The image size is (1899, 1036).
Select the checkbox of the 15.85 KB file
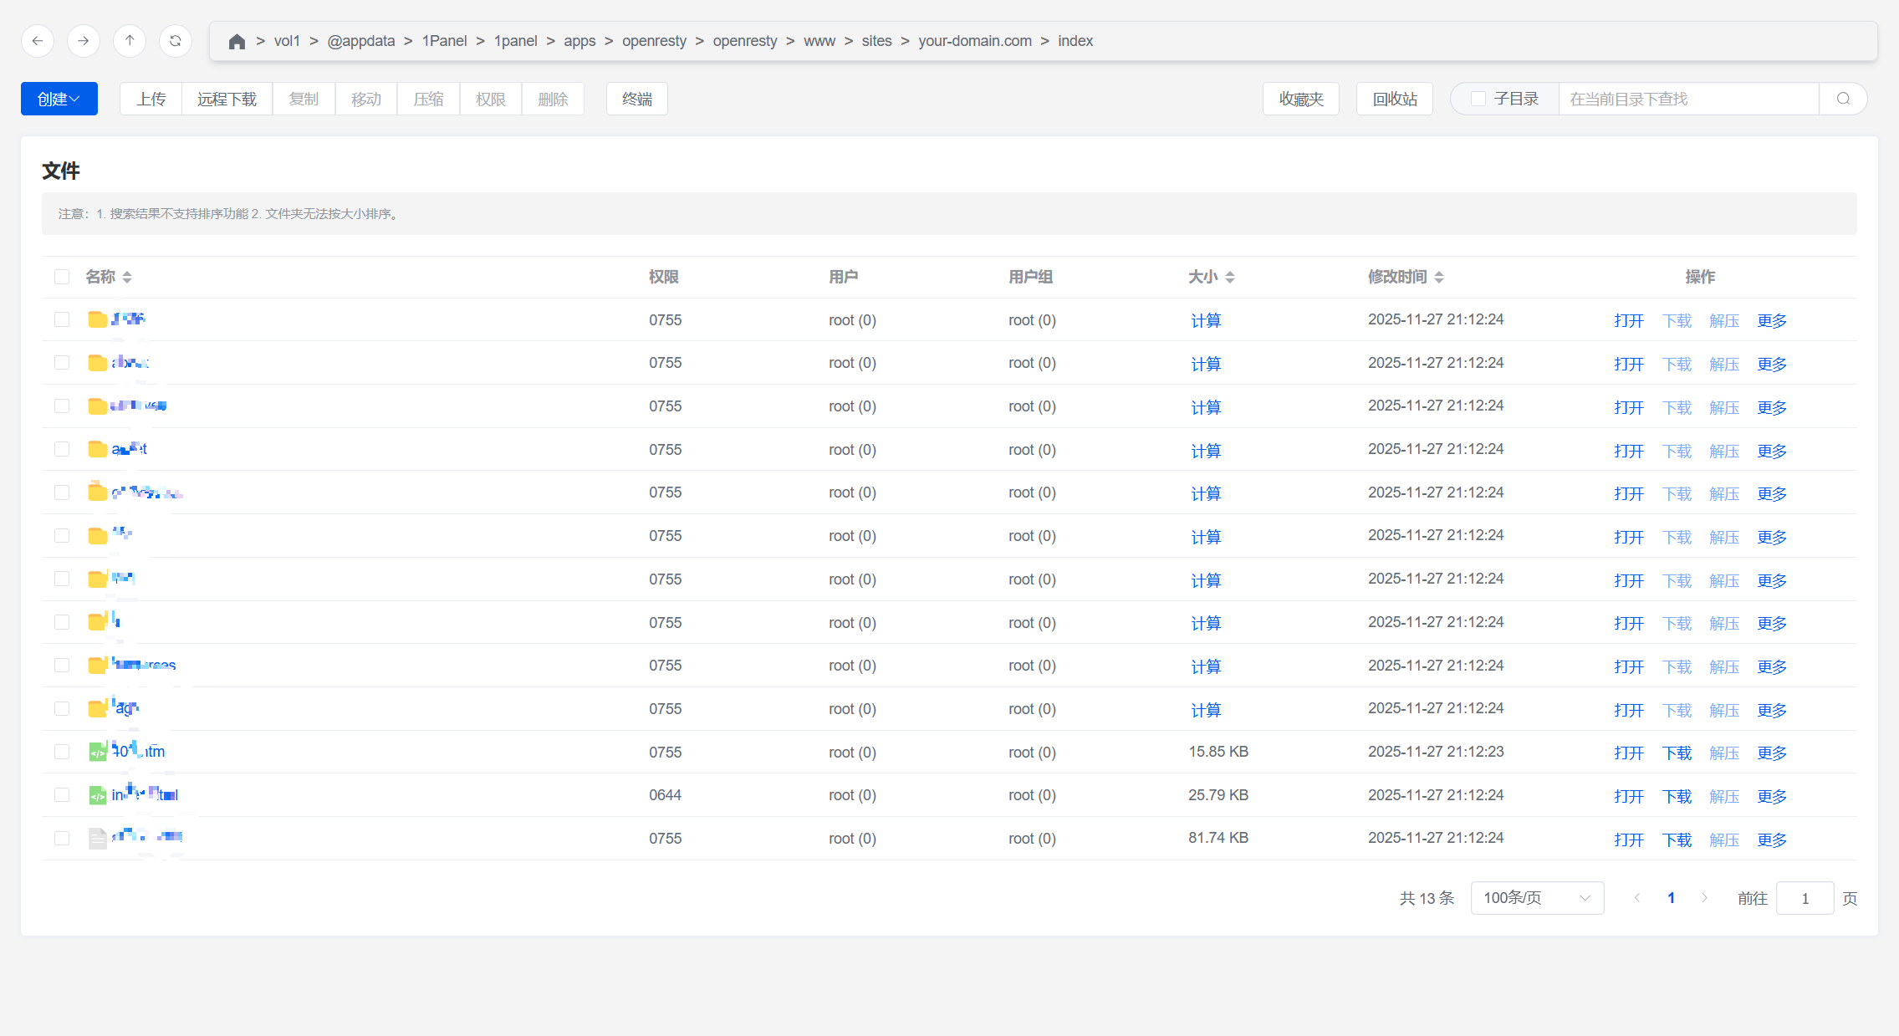click(x=62, y=752)
